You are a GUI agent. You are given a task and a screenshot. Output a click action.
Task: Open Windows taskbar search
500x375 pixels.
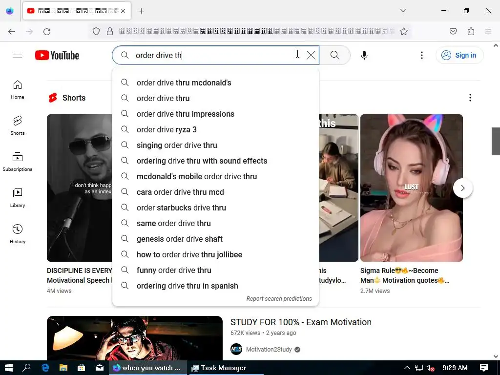(x=26, y=368)
